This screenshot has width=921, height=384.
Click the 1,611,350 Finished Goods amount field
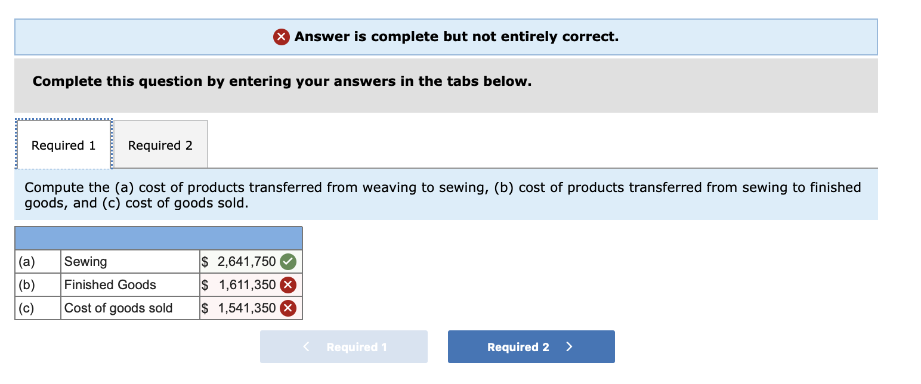pyautogui.click(x=245, y=284)
